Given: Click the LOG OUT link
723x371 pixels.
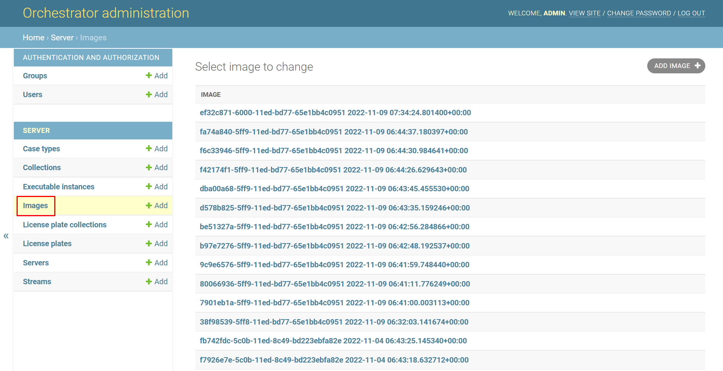Looking at the screenshot, I should pyautogui.click(x=691, y=13).
